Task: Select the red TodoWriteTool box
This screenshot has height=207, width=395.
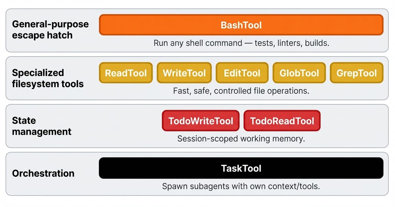Action: pyautogui.click(x=201, y=121)
